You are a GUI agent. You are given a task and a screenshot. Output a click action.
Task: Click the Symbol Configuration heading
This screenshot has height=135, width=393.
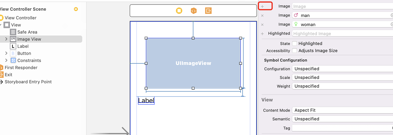point(285,60)
